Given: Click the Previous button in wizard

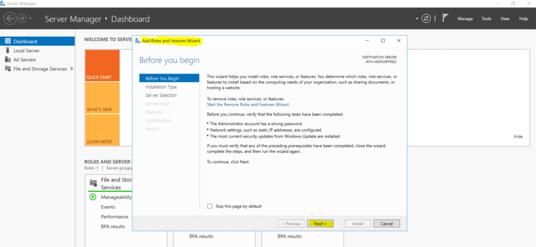Looking at the screenshot, I should pyautogui.click(x=291, y=224).
